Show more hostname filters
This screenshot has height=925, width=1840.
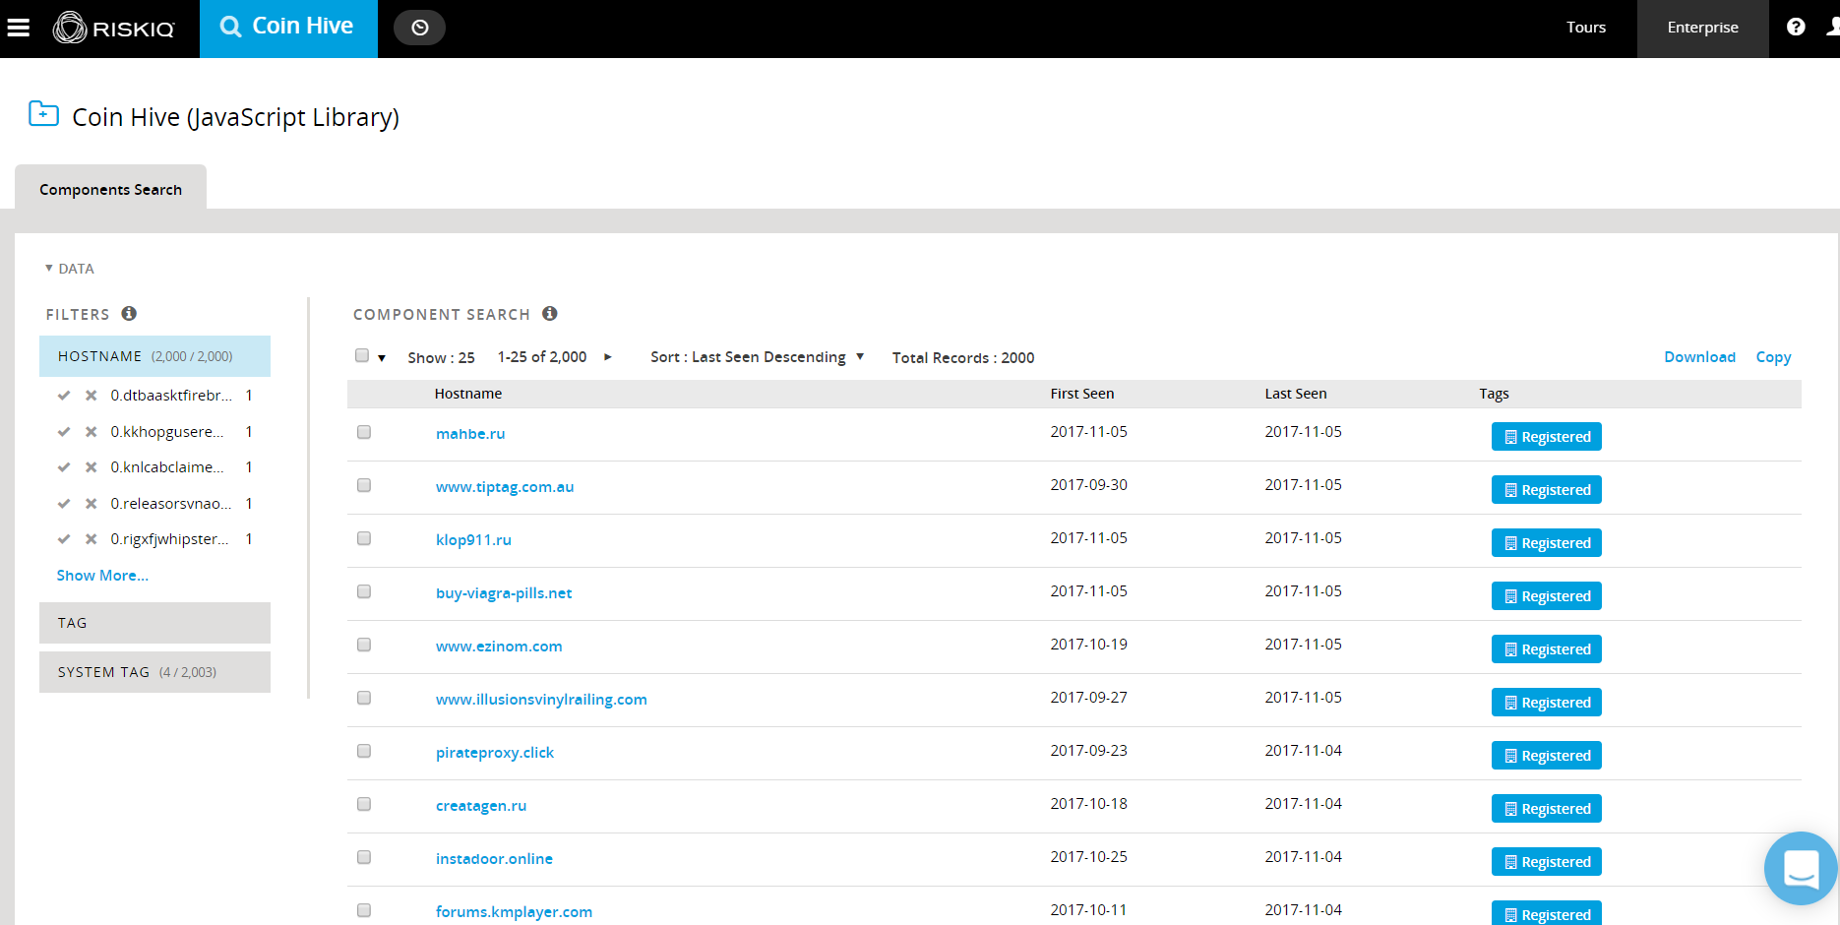pos(102,576)
